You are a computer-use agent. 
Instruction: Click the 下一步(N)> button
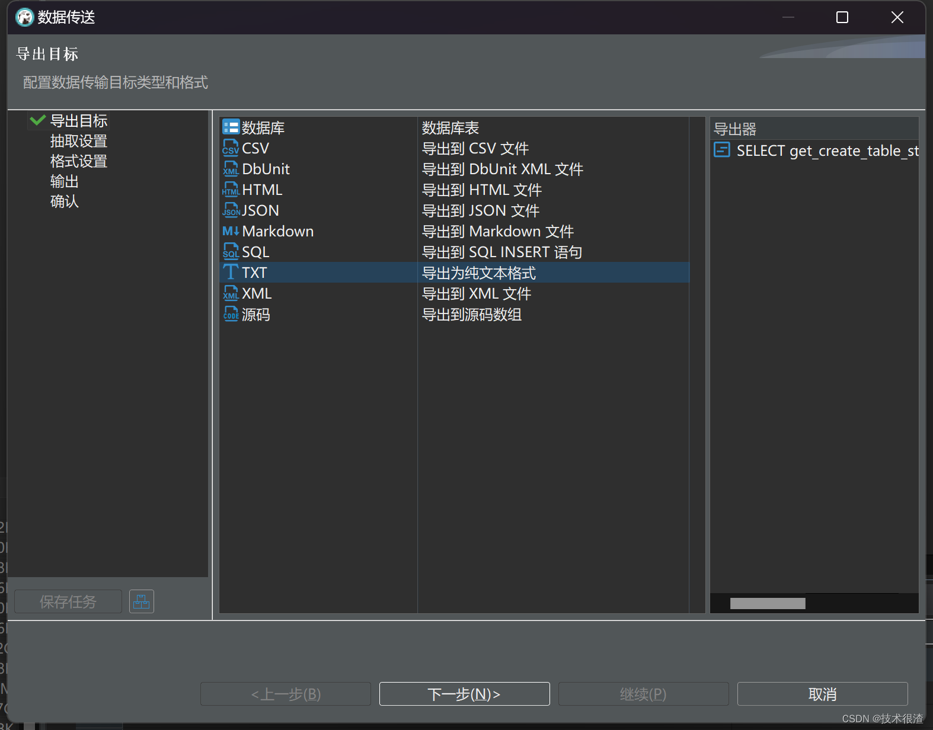pyautogui.click(x=465, y=694)
